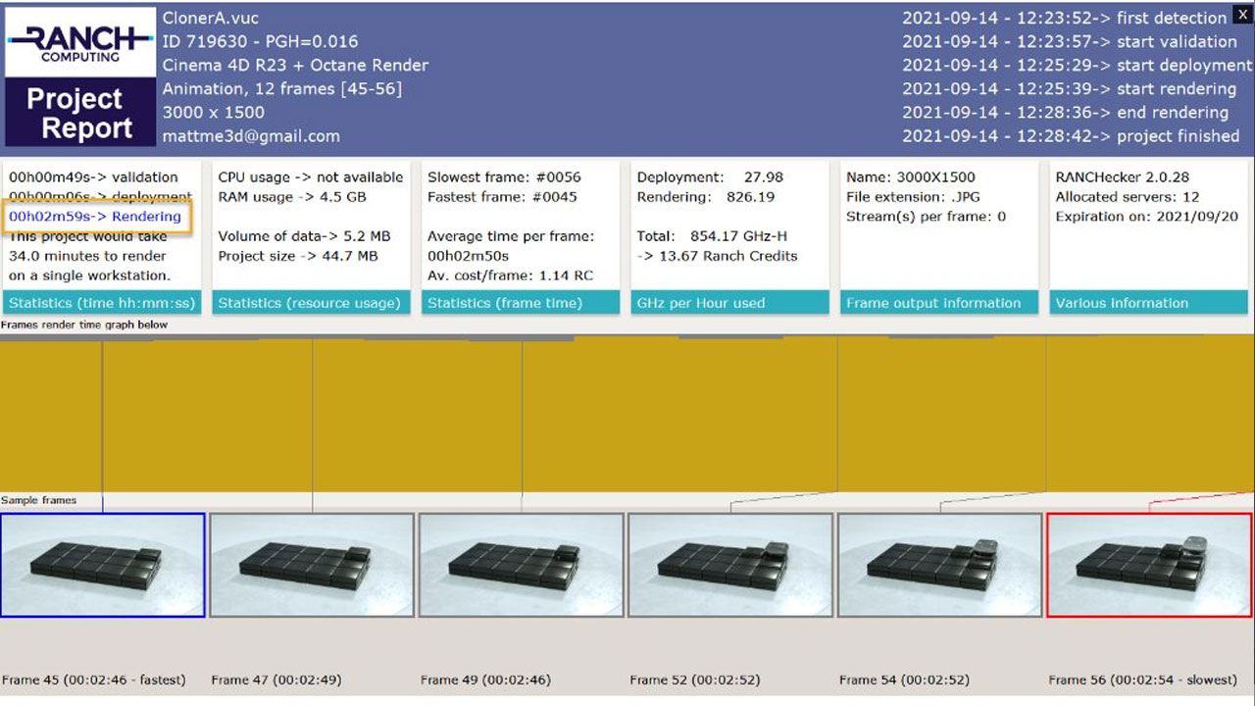Click 'Av. cost/frame: 1.14 RC' text
The height and width of the screenshot is (706, 1255).
click(x=510, y=275)
